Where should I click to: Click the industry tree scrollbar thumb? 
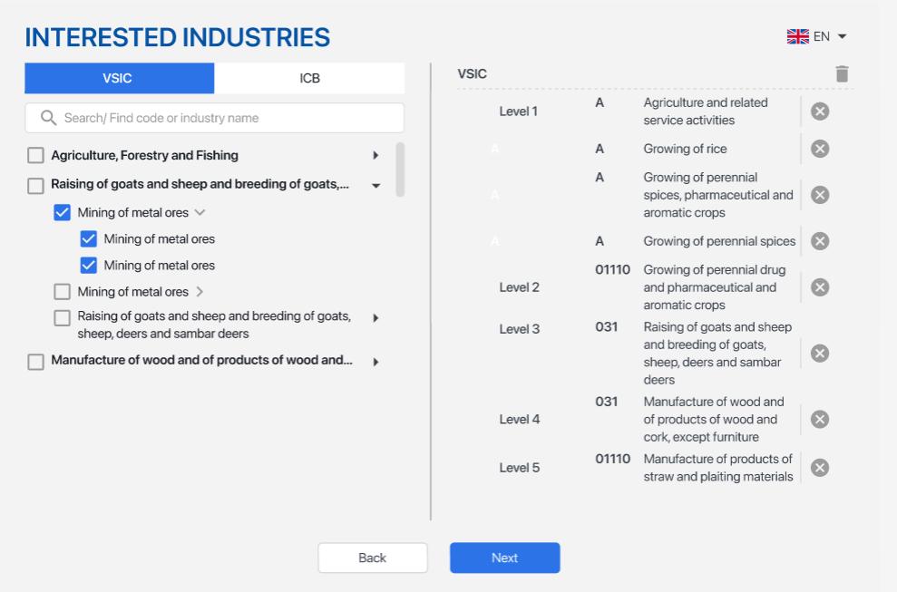[400, 169]
